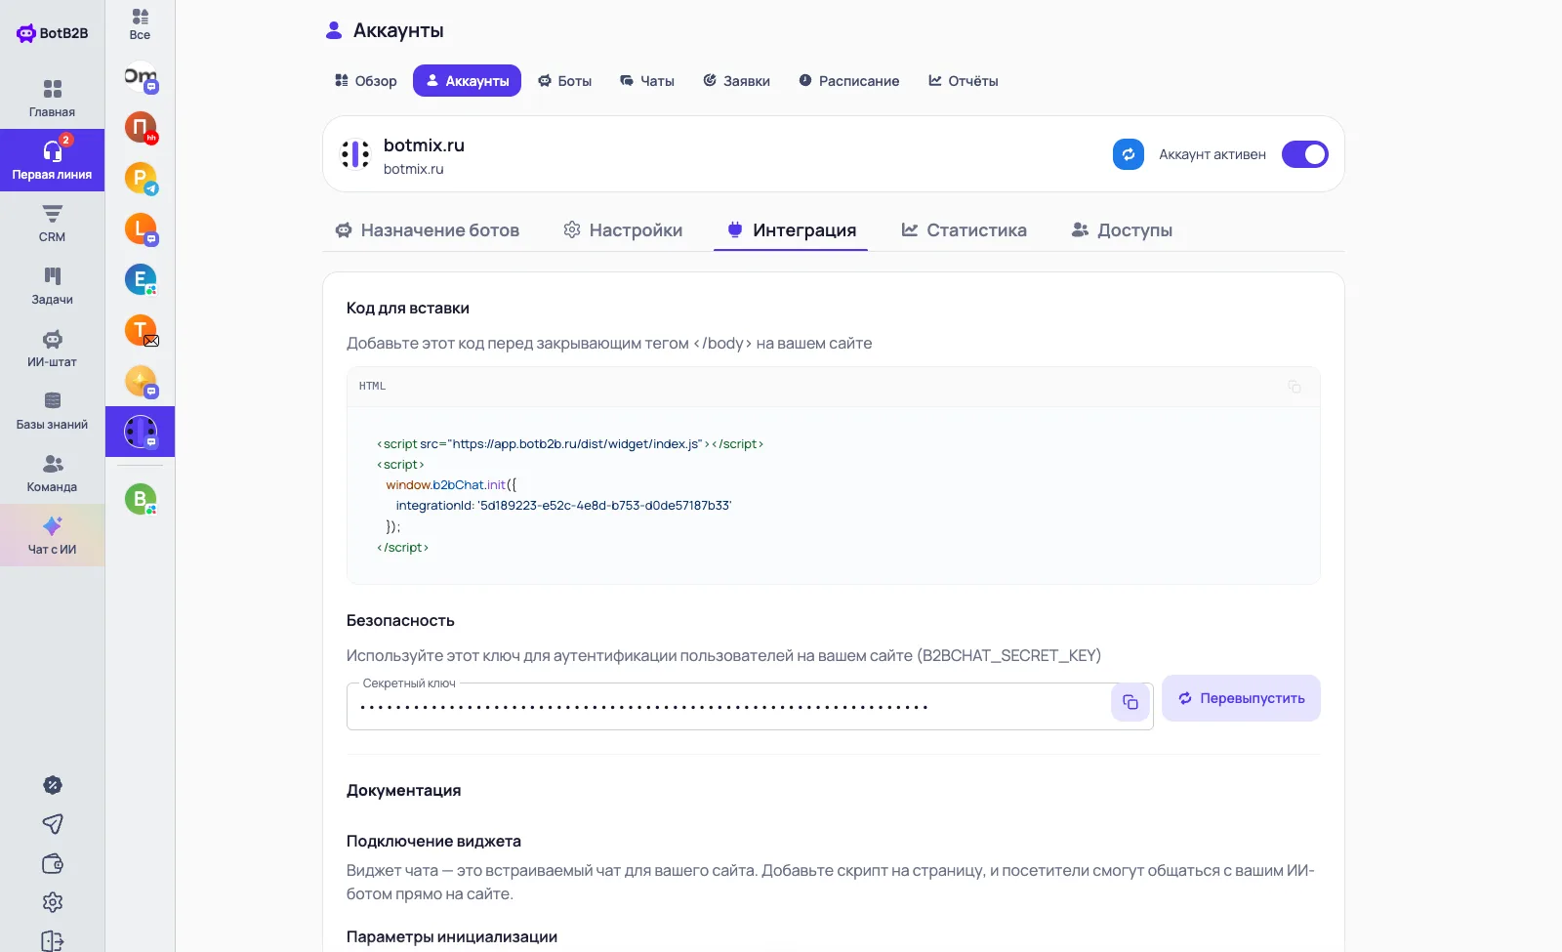Click the integrationId value in the code
The height and width of the screenshot is (952, 1562).
tap(605, 506)
